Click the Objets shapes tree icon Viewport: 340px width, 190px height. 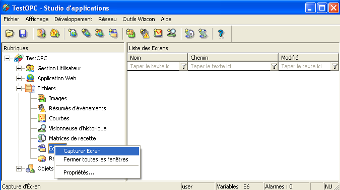click(x=30, y=168)
